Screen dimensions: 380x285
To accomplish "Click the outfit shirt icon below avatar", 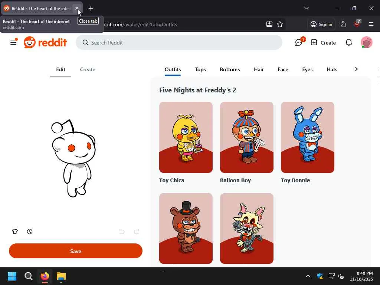I will 15,232.
